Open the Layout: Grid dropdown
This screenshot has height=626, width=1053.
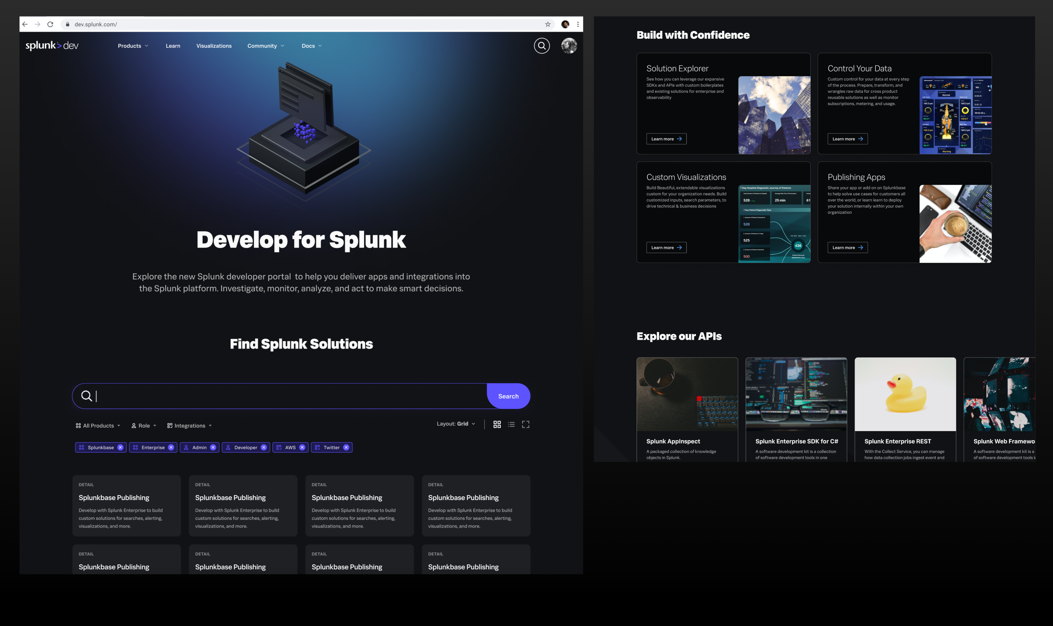(456, 424)
